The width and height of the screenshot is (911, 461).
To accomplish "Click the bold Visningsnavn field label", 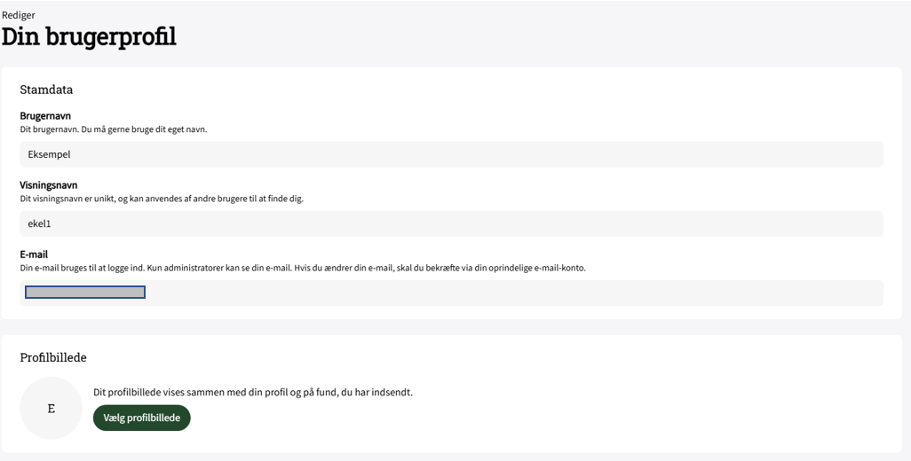I will pos(49,185).
